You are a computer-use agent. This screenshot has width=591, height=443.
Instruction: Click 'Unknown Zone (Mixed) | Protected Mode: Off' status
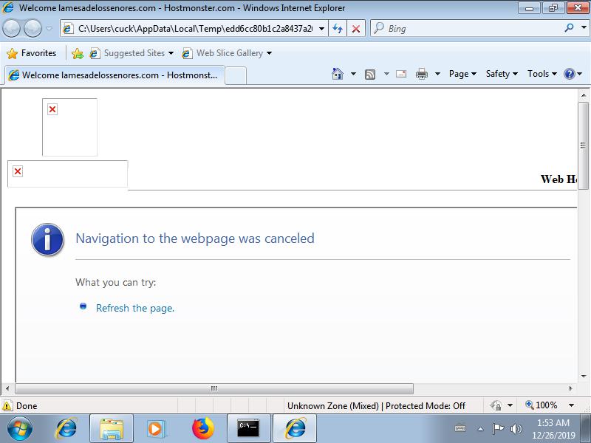click(376, 405)
